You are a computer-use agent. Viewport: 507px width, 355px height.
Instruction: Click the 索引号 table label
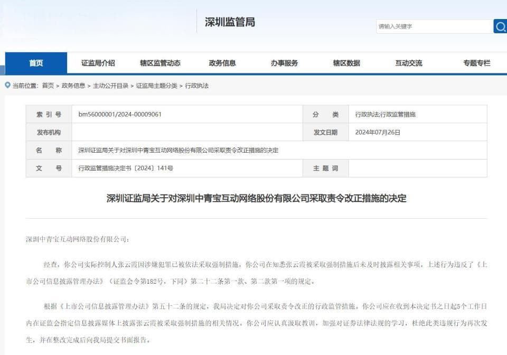point(49,114)
